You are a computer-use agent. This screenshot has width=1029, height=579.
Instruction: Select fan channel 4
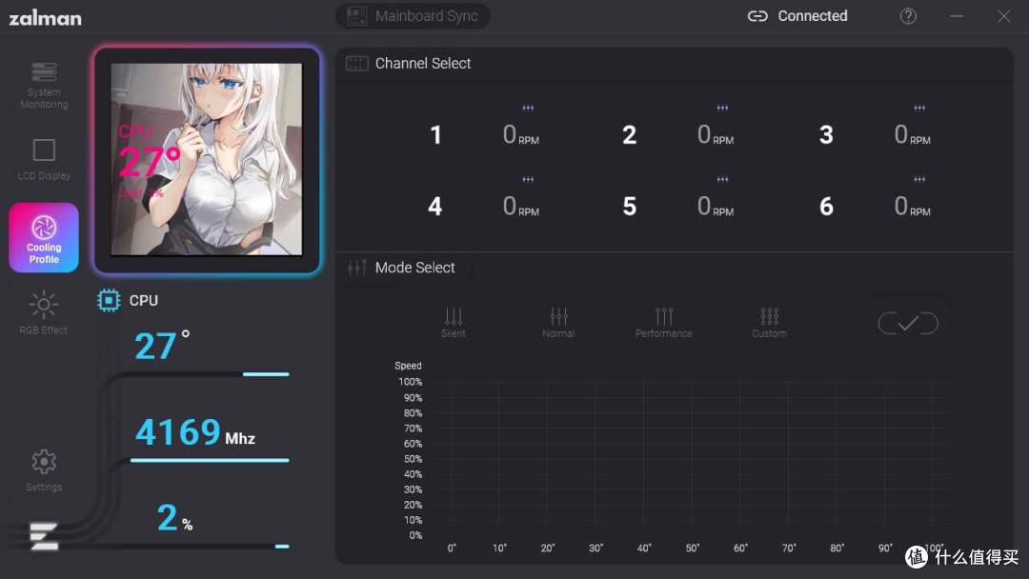(x=435, y=207)
